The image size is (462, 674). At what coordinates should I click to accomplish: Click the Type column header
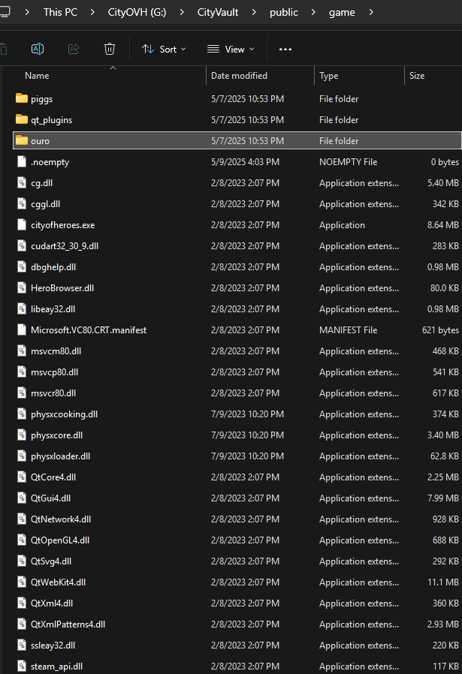(328, 76)
